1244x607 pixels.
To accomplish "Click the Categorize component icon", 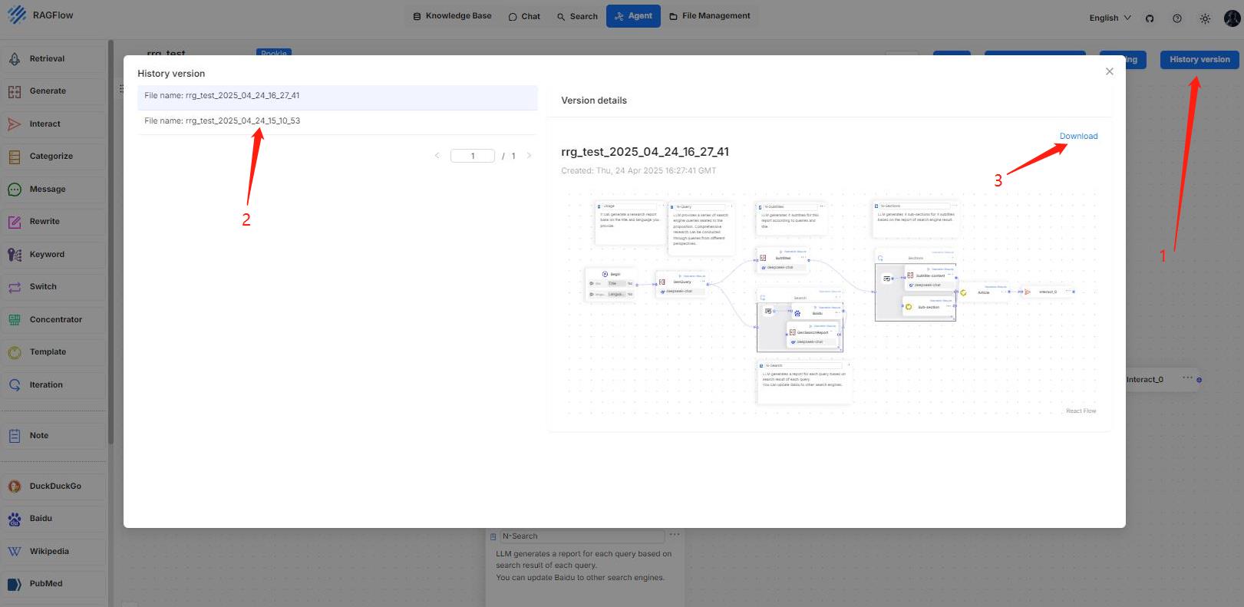I will [15, 157].
